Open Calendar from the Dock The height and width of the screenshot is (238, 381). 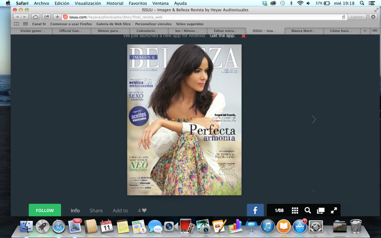click(106, 226)
